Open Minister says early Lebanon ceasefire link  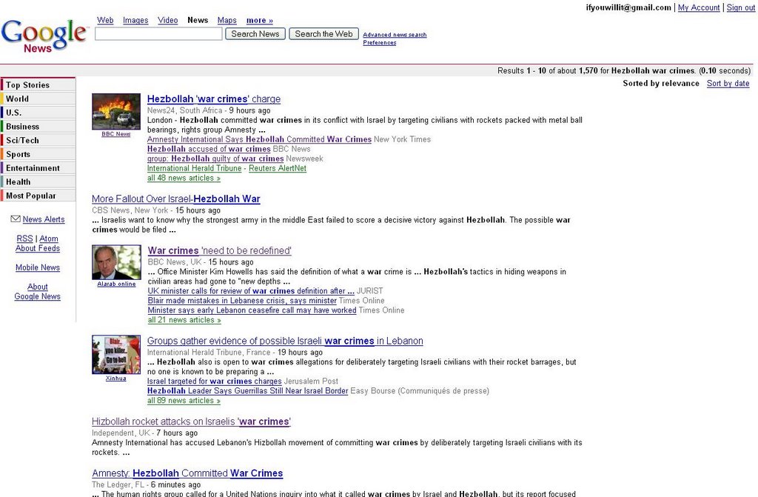click(252, 310)
